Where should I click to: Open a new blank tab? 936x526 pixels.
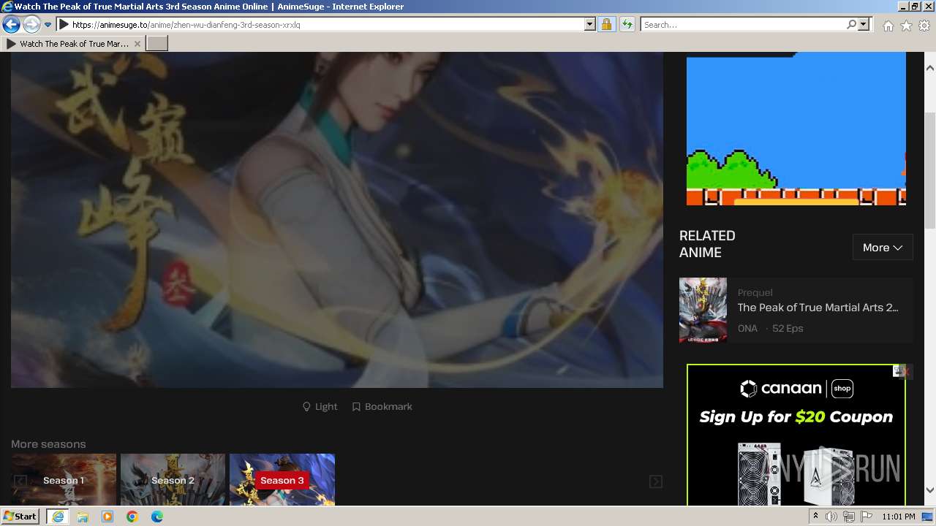157,44
